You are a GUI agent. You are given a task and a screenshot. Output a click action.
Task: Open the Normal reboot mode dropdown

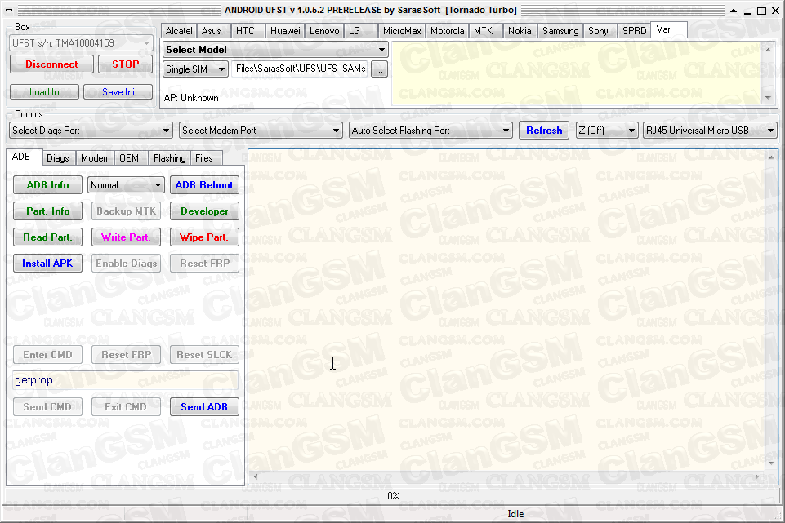click(x=126, y=185)
